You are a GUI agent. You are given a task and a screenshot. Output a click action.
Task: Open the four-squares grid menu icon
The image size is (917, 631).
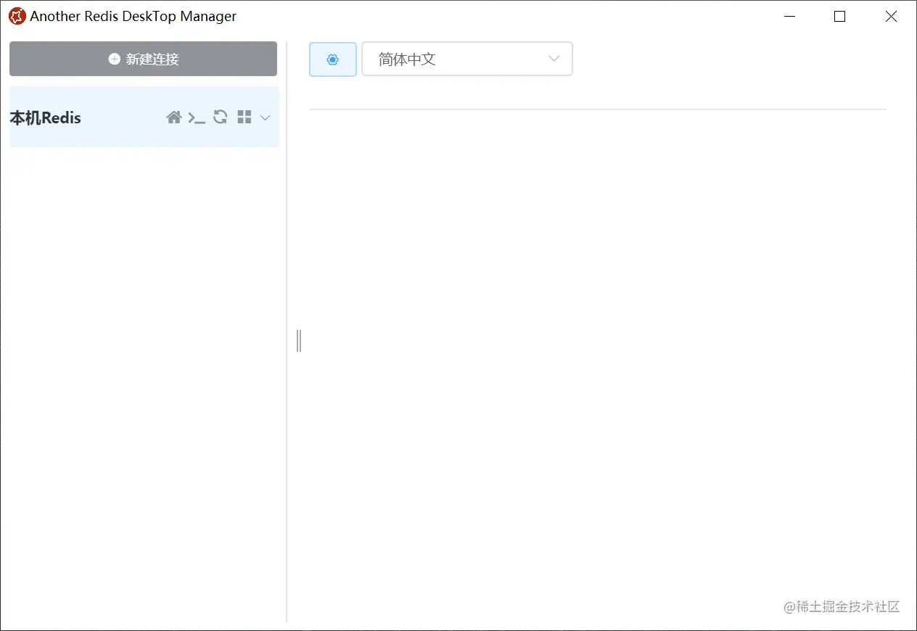click(244, 117)
